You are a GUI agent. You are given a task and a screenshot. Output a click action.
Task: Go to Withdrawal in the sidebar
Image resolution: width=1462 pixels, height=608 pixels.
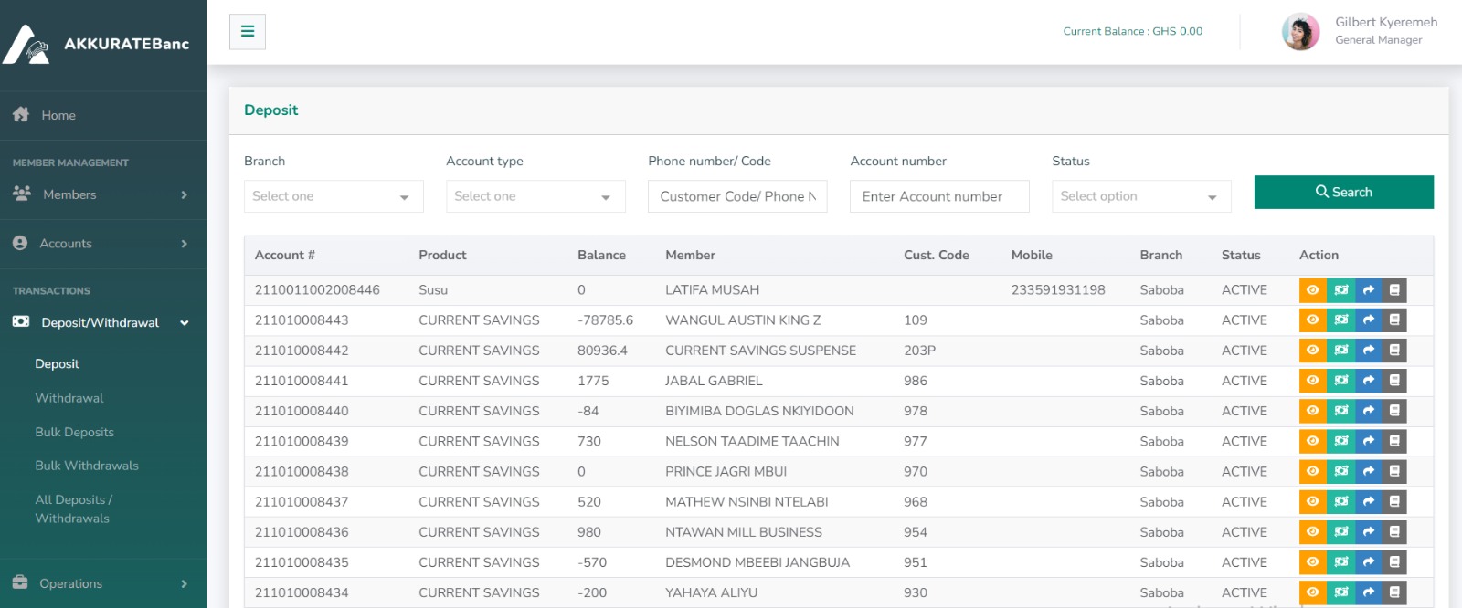pyautogui.click(x=69, y=398)
